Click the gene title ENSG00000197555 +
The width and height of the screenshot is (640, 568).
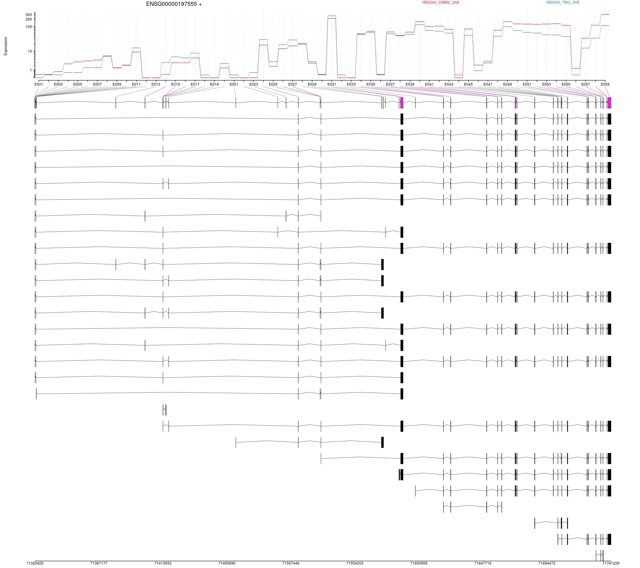(x=174, y=4)
